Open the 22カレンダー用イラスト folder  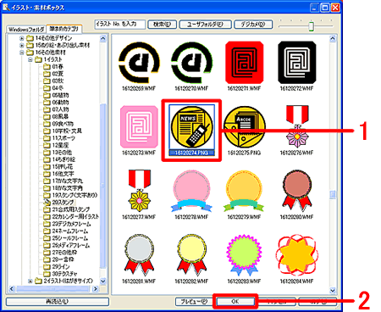(71, 216)
